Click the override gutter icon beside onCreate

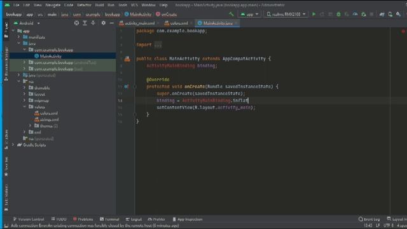pyautogui.click(x=126, y=87)
